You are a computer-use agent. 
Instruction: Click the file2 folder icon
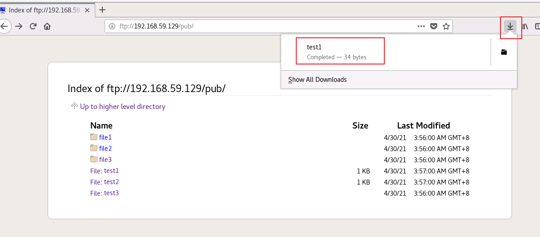click(93, 148)
